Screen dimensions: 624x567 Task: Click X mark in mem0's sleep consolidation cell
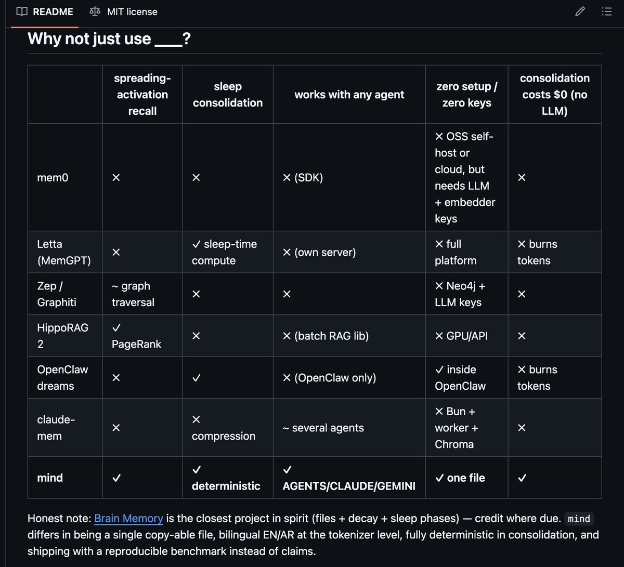tap(196, 178)
